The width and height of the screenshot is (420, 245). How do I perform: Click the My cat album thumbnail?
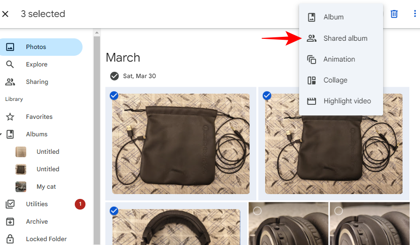[x=21, y=187]
